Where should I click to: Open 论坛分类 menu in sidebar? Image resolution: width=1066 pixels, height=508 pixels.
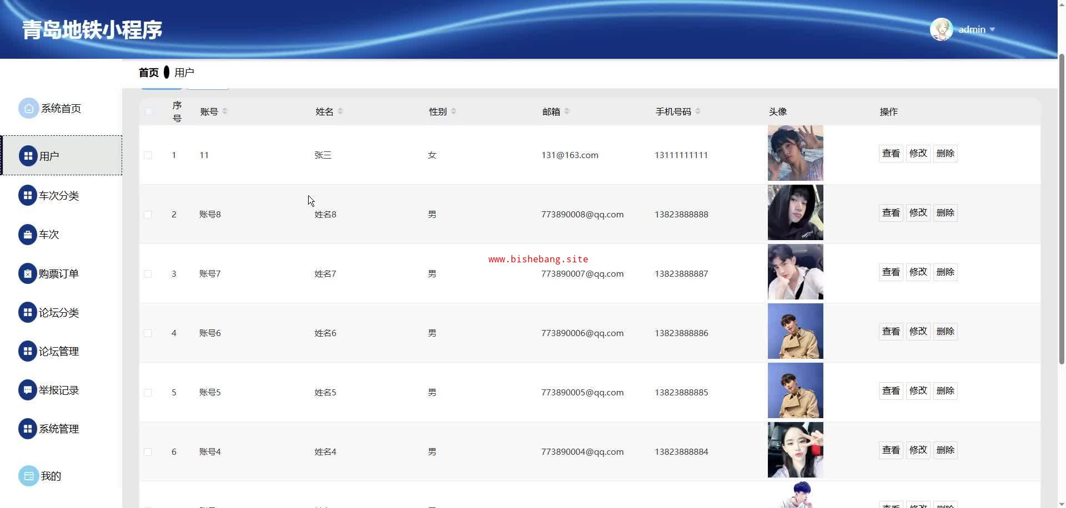pyautogui.click(x=59, y=312)
